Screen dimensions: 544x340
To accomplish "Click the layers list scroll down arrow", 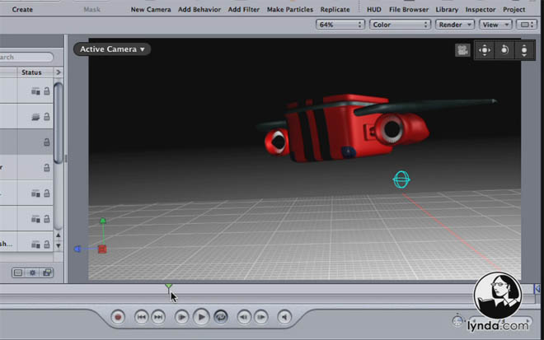I will click(59, 245).
